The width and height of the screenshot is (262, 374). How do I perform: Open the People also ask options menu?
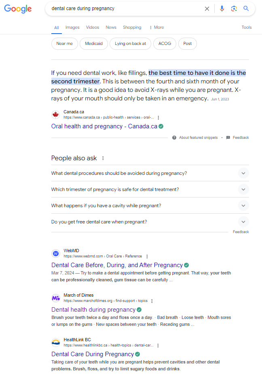(103, 158)
